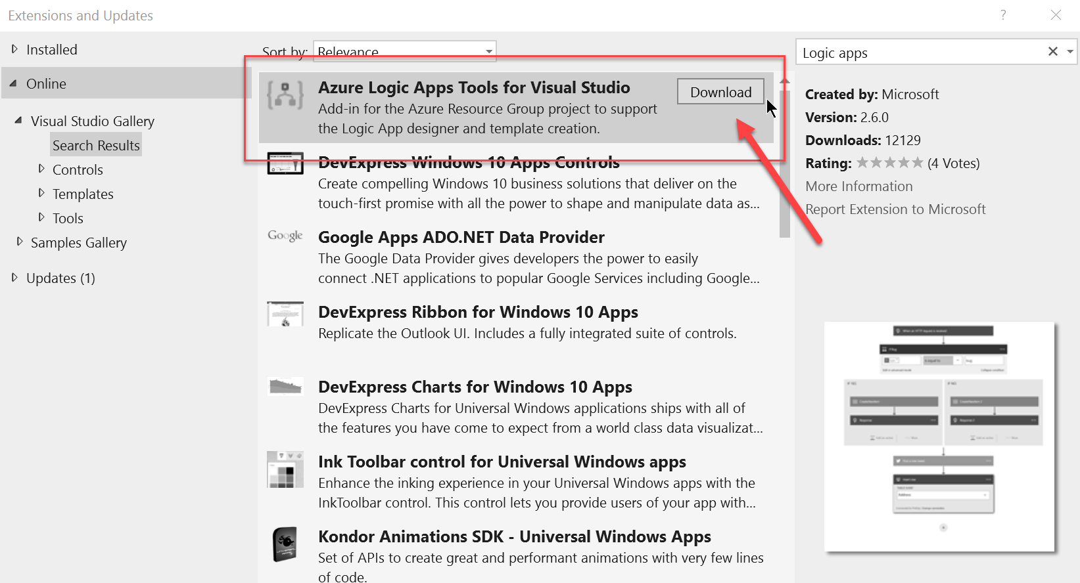The image size is (1080, 583).
Task: Clear the Logic apps search text
Action: coord(1052,51)
